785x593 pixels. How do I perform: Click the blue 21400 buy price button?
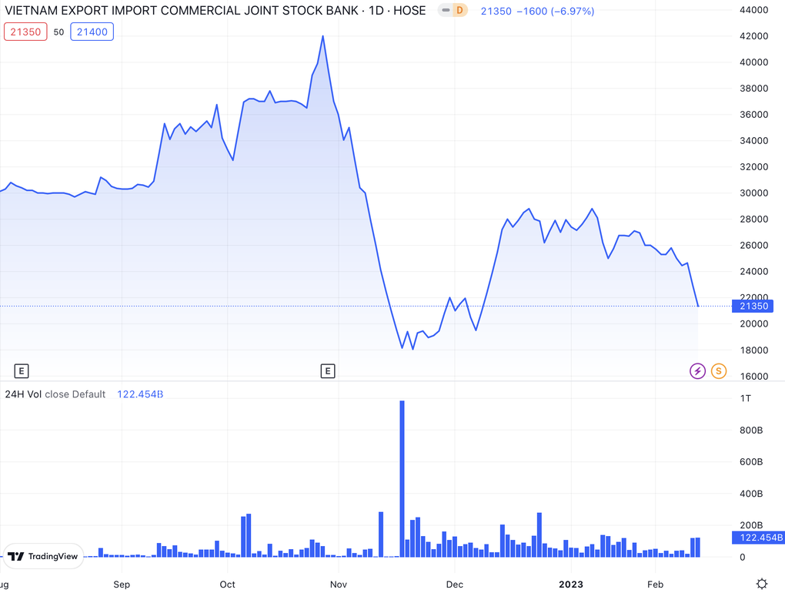click(92, 32)
